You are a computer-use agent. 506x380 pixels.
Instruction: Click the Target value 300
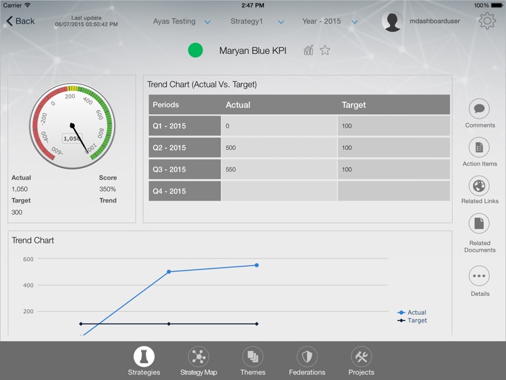coord(17,213)
